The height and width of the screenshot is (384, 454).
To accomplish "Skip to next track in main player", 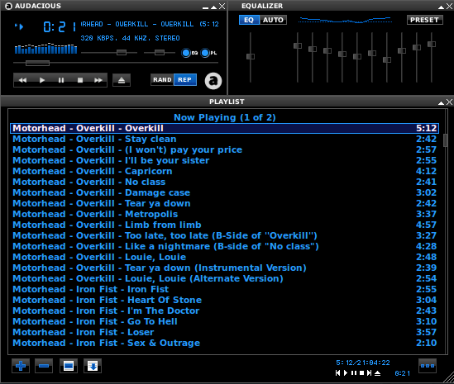I will tap(98, 80).
